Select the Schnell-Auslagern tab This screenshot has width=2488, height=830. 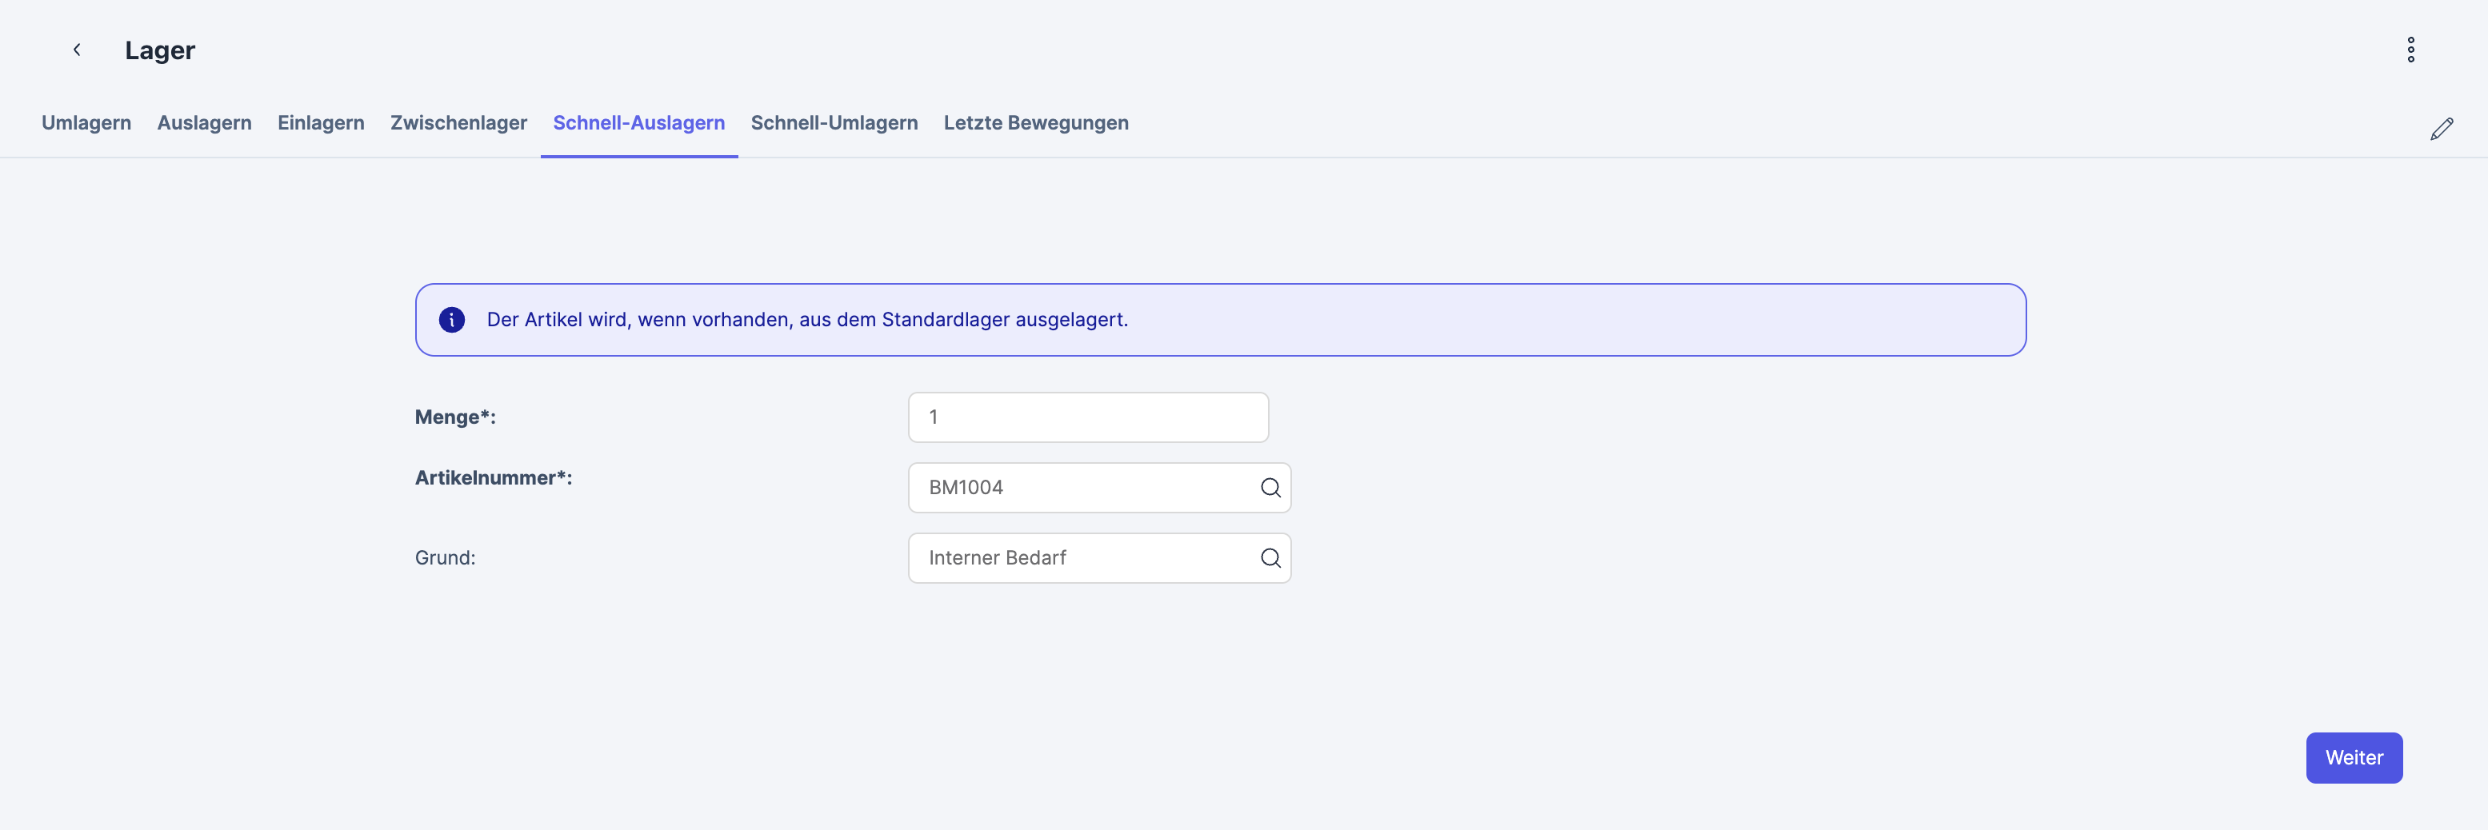(x=638, y=123)
